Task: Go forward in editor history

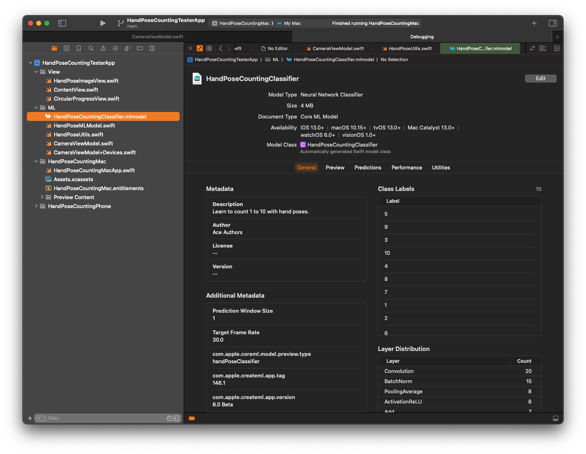Action: point(228,48)
